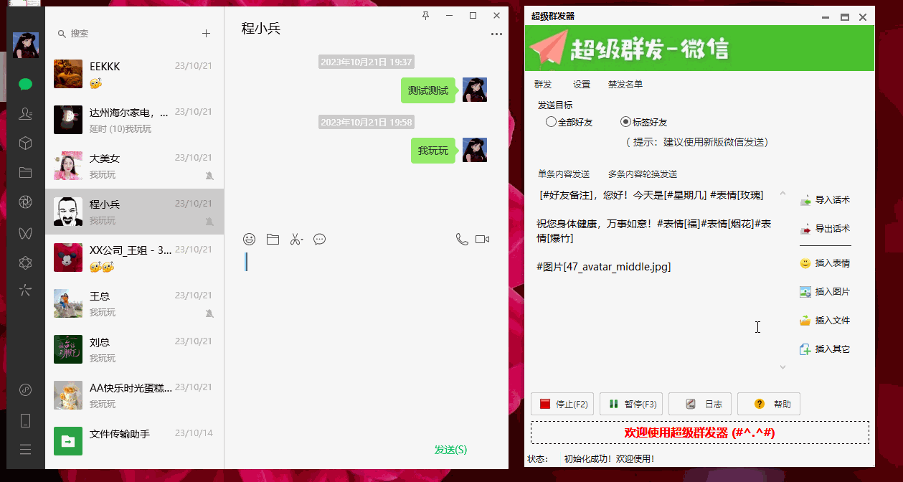Select the scissors screenshot tool
903x482 pixels.
point(296,240)
